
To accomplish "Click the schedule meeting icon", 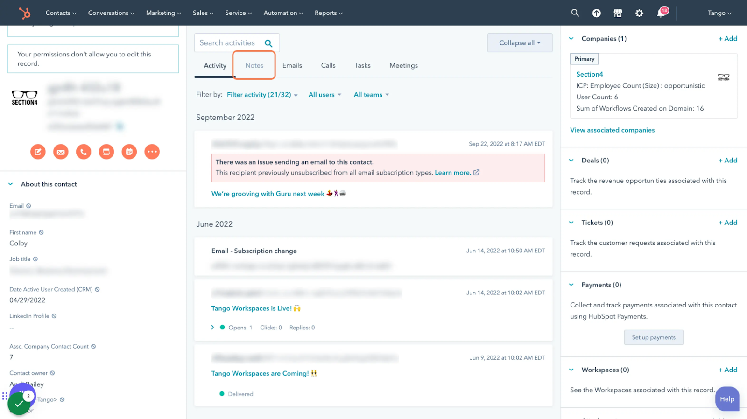I will point(129,152).
